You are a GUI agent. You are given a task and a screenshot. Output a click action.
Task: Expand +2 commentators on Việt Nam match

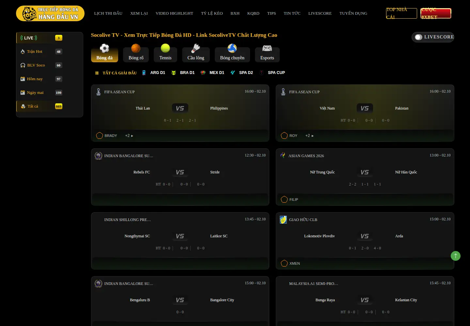point(309,136)
